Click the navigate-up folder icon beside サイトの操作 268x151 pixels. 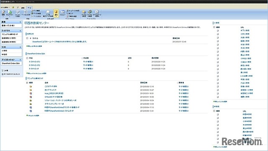tap(13, 8)
